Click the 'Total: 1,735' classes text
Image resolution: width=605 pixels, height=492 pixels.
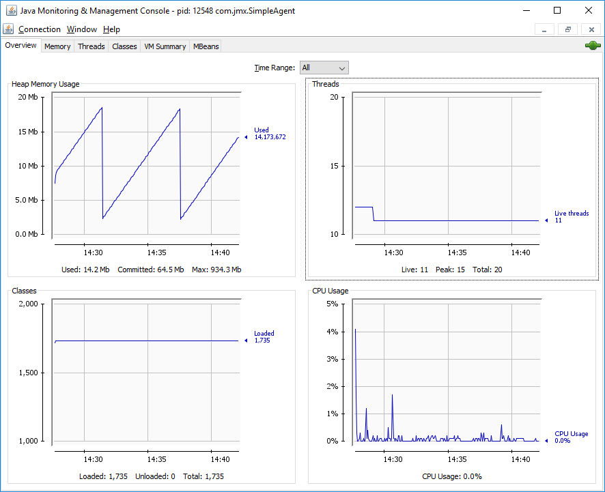(203, 476)
